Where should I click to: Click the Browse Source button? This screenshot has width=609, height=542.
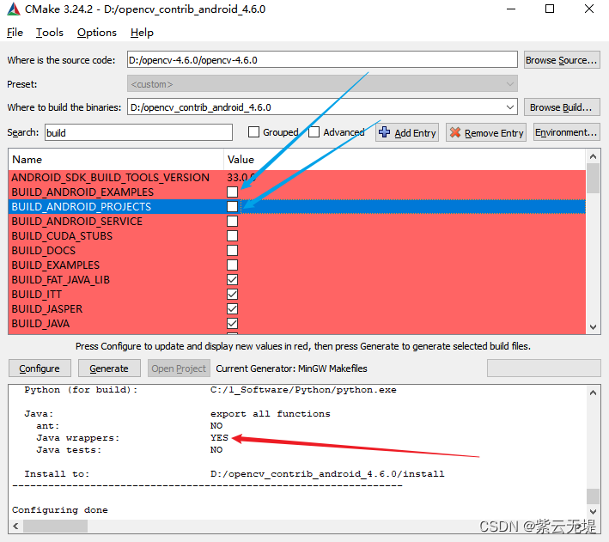click(562, 60)
